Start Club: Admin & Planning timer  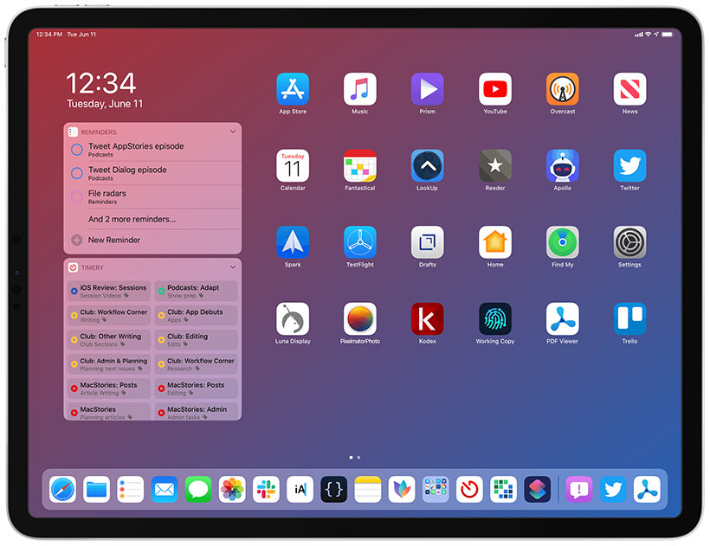point(109,364)
